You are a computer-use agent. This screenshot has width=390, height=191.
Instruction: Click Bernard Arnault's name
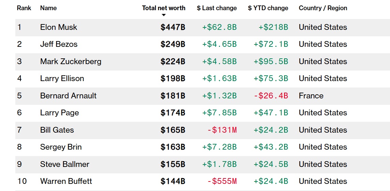tap(68, 96)
